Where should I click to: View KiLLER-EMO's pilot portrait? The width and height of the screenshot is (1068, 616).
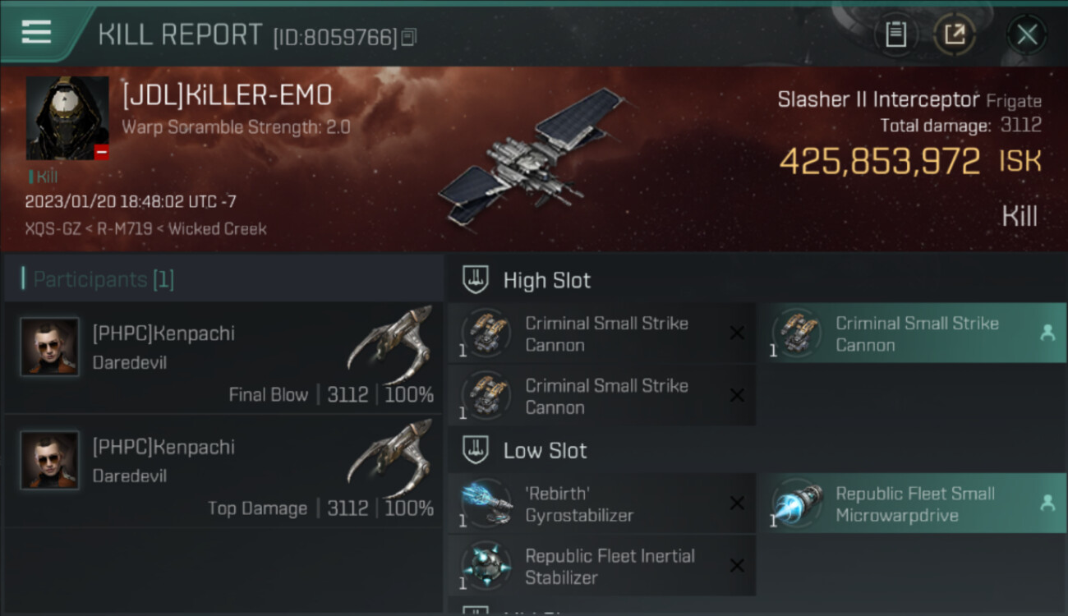pos(67,117)
